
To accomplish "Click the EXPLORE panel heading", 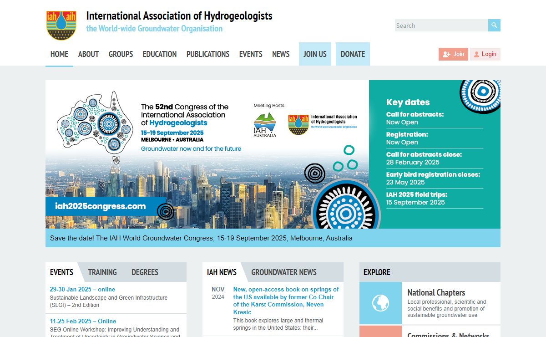I will click(377, 272).
